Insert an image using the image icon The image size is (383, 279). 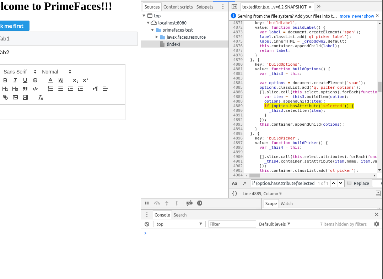coord(15,97)
